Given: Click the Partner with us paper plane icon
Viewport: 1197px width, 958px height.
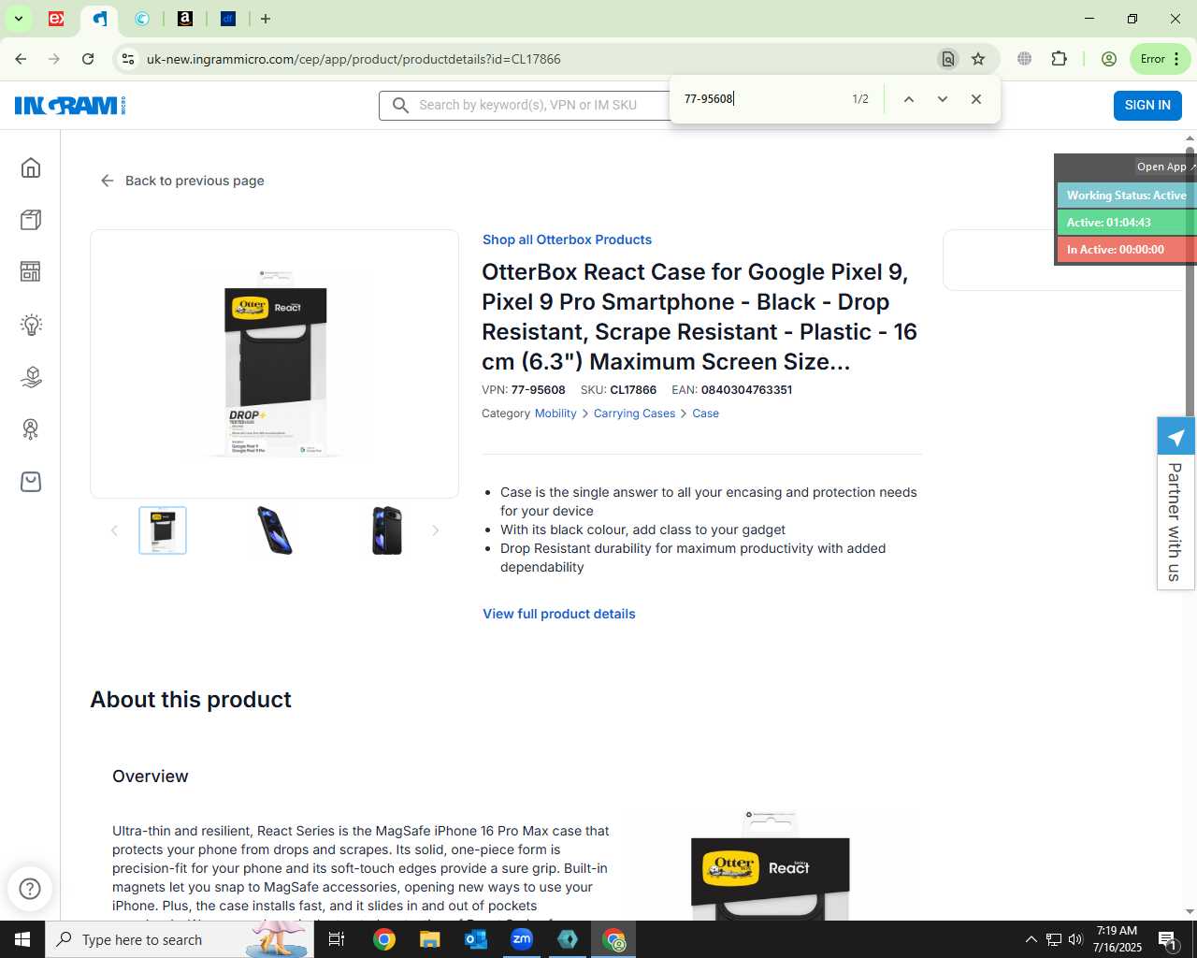Looking at the screenshot, I should tap(1176, 437).
